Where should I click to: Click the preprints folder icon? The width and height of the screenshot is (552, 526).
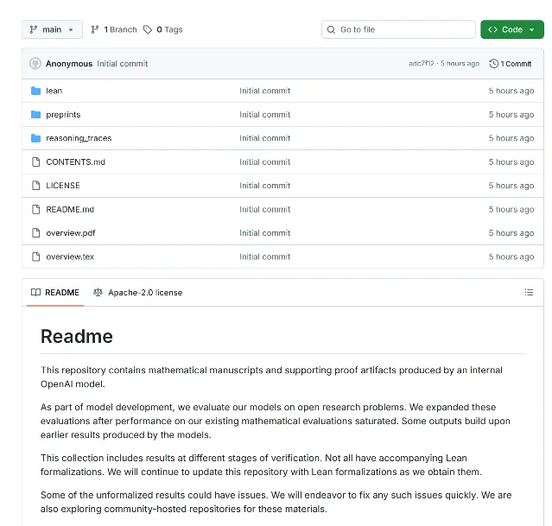tap(35, 114)
